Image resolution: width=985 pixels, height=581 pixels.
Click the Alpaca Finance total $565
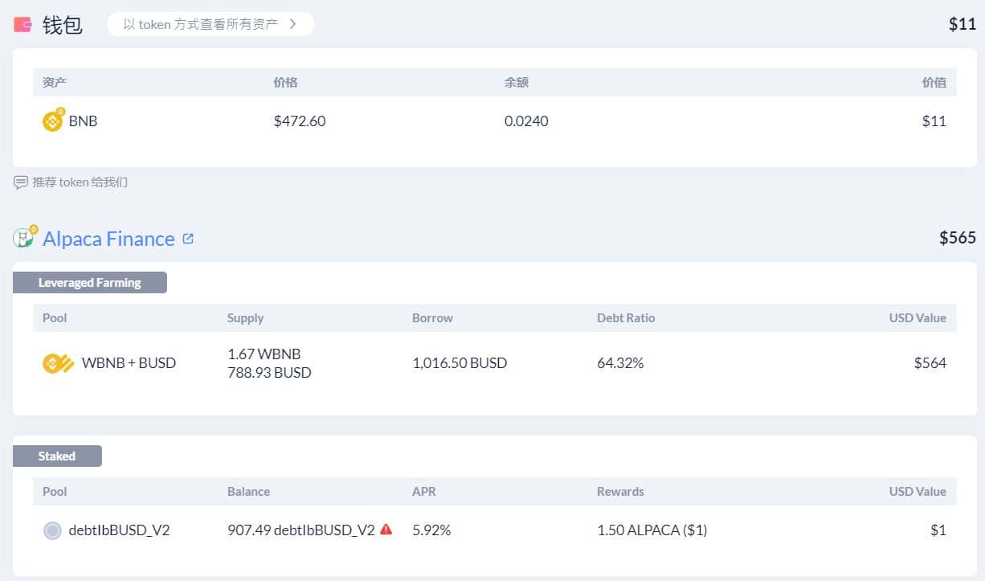click(958, 238)
